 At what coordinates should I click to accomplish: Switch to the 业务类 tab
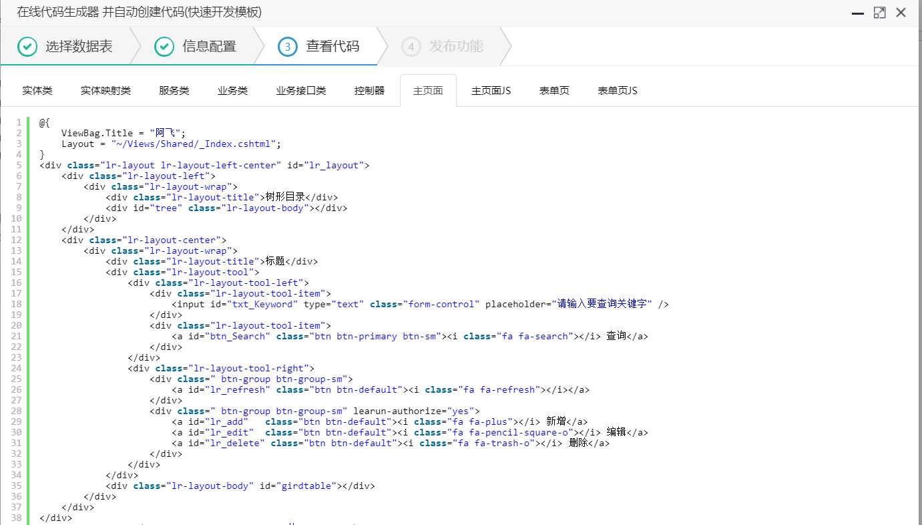[x=232, y=91]
